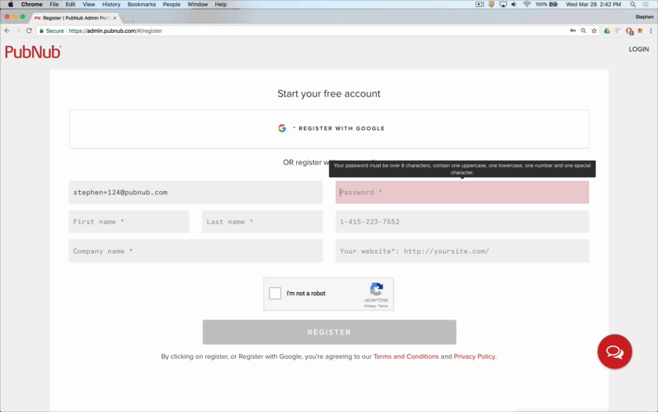The image size is (658, 412).
Task: Check the I'm not a robot box
Action: tap(275, 293)
